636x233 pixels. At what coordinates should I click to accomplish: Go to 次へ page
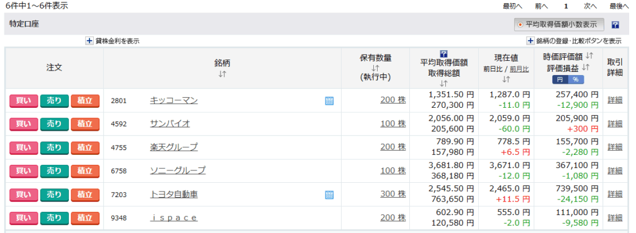[590, 6]
